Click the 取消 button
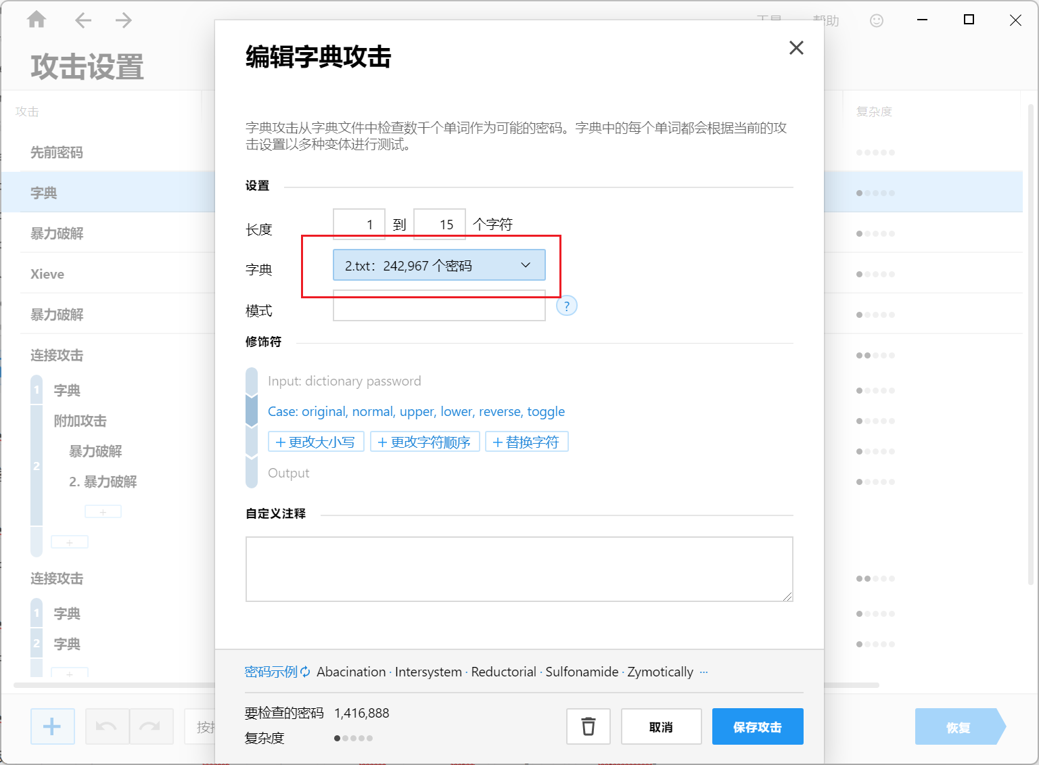Image resolution: width=1039 pixels, height=765 pixels. click(661, 726)
